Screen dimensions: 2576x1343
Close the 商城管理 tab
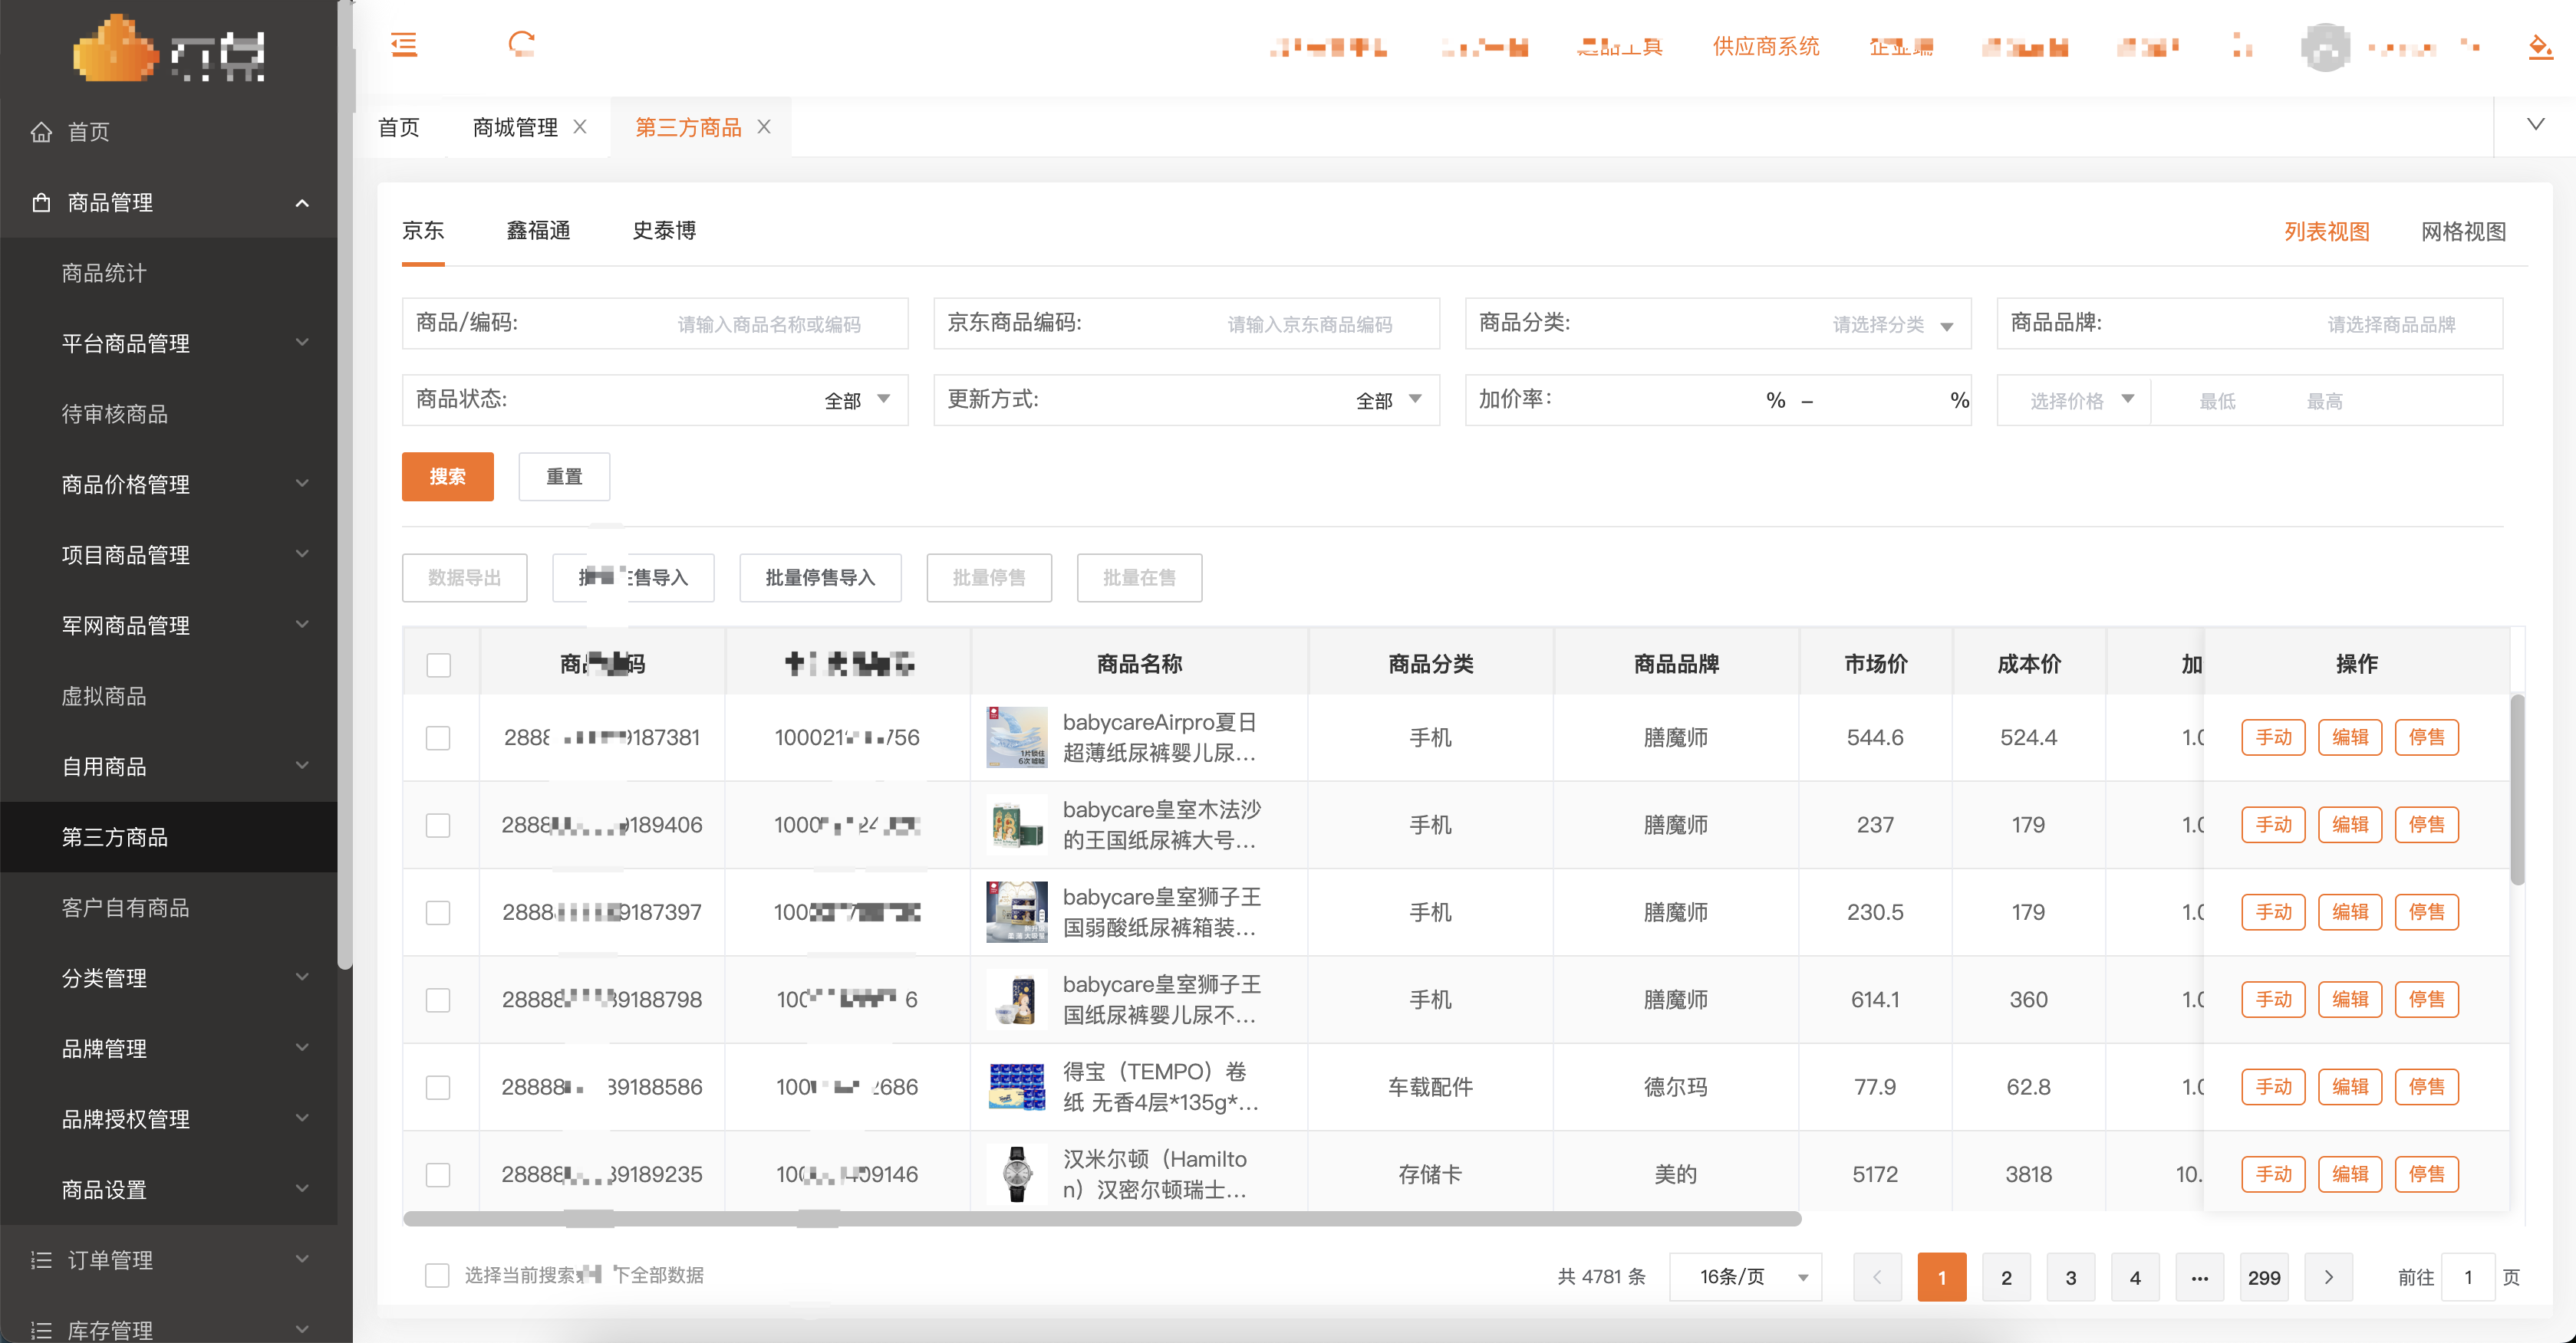click(x=580, y=127)
